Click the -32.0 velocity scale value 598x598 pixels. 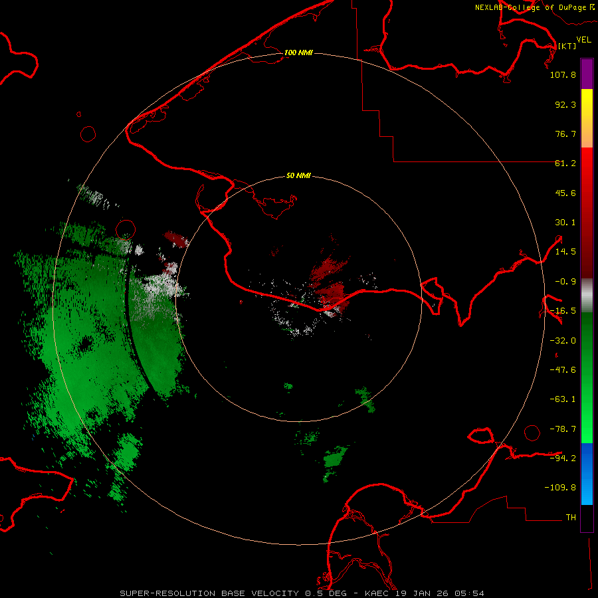click(x=563, y=341)
